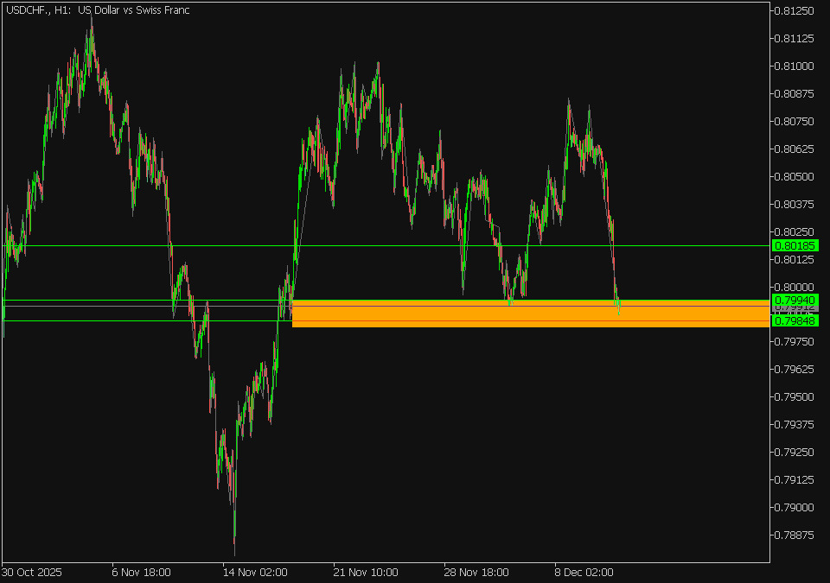Screen dimensions: 830x583
Task: Click the 6 Nov 18:00 time label
Action: 141,572
